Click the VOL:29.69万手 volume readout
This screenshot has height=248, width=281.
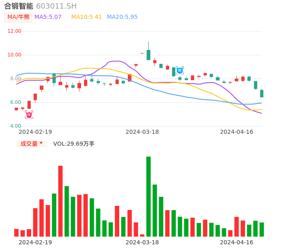point(74,144)
